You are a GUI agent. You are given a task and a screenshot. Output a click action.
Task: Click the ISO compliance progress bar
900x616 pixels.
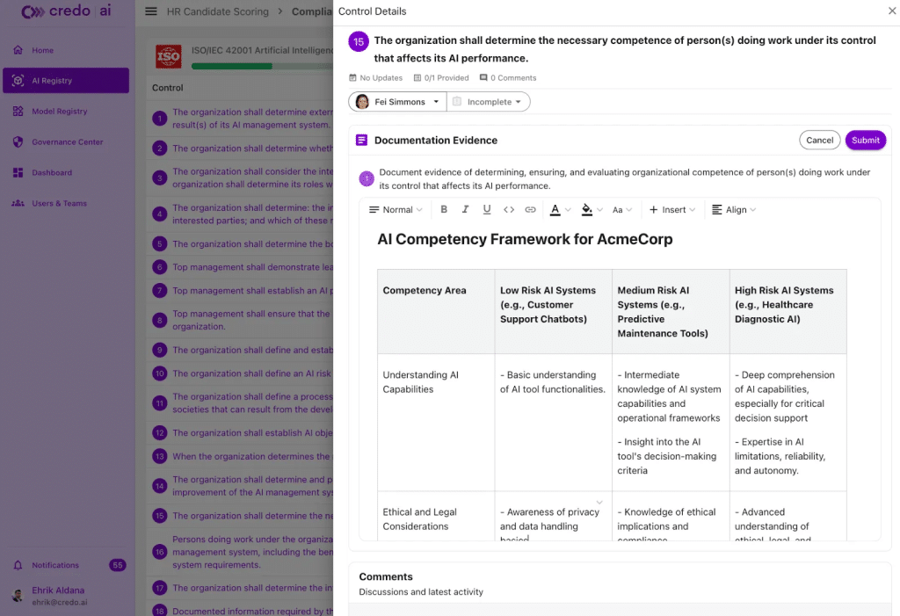[x=262, y=66]
